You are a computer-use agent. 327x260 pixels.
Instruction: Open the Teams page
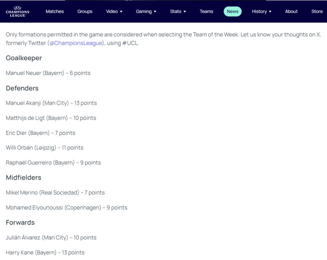pyautogui.click(x=206, y=11)
